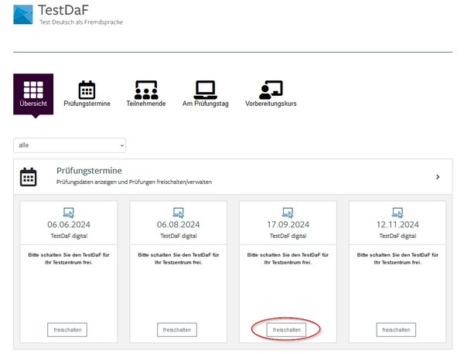The width and height of the screenshot is (464, 354).
Task: Click freischalten for the 12.11.2024 exam
Action: (396, 330)
